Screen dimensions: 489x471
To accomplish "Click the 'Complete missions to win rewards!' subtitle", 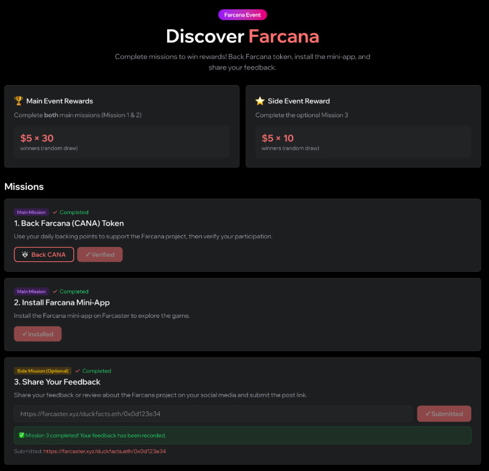I will point(242,62).
